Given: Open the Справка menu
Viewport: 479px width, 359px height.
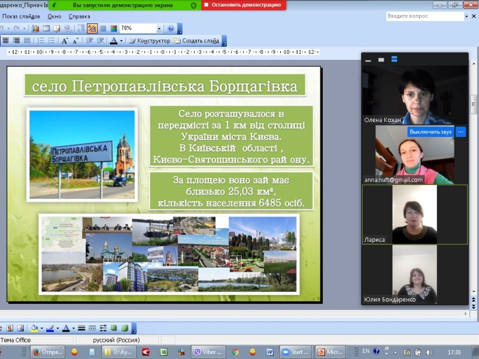Looking at the screenshot, I should coord(79,16).
